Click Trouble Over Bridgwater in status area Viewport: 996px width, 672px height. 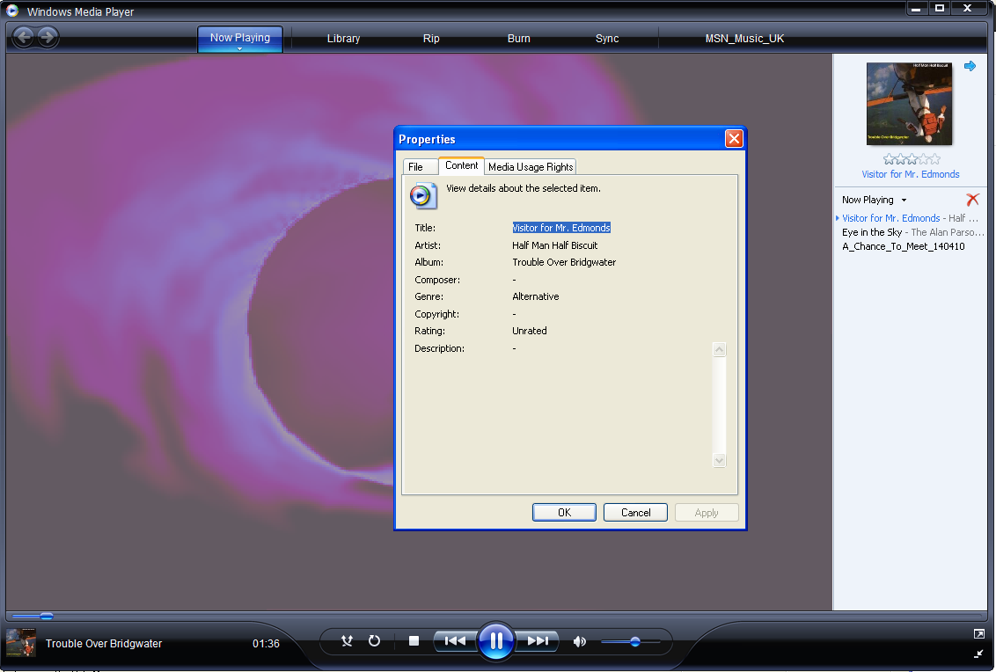104,644
